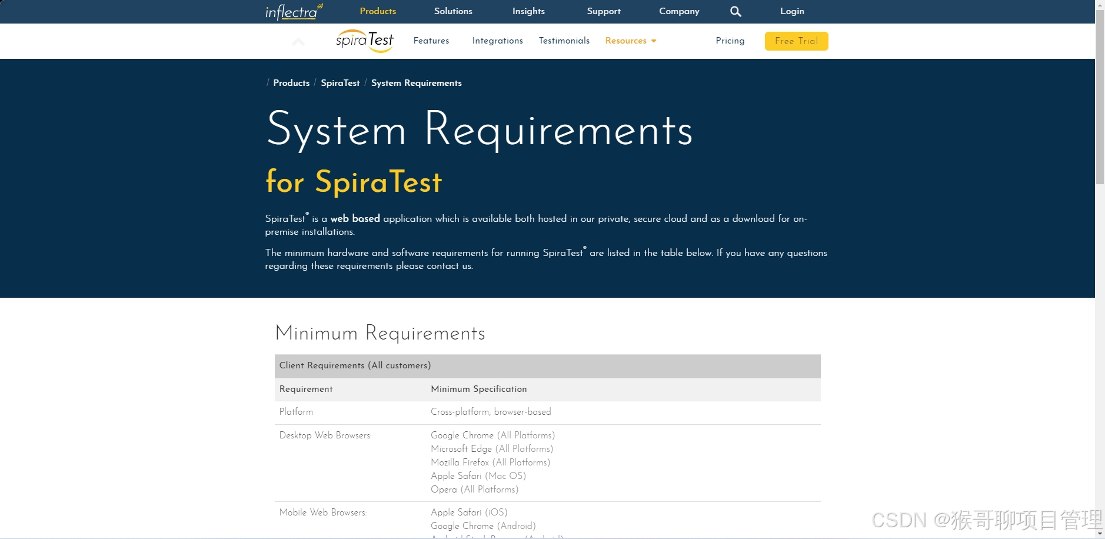Click the Inflectra logo
1105x539 pixels.
click(294, 11)
